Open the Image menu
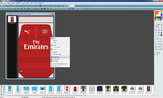The height and width of the screenshot is (98, 163). (9, 3)
